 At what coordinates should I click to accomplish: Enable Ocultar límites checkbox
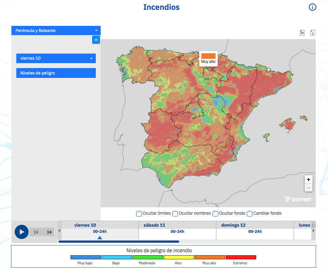coord(139,214)
